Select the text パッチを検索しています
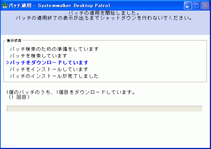Viewport: 211px width, 149px height. pos(39,56)
